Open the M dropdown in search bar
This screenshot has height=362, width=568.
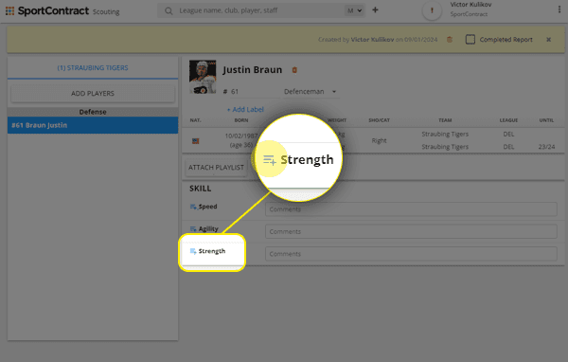[x=354, y=10]
